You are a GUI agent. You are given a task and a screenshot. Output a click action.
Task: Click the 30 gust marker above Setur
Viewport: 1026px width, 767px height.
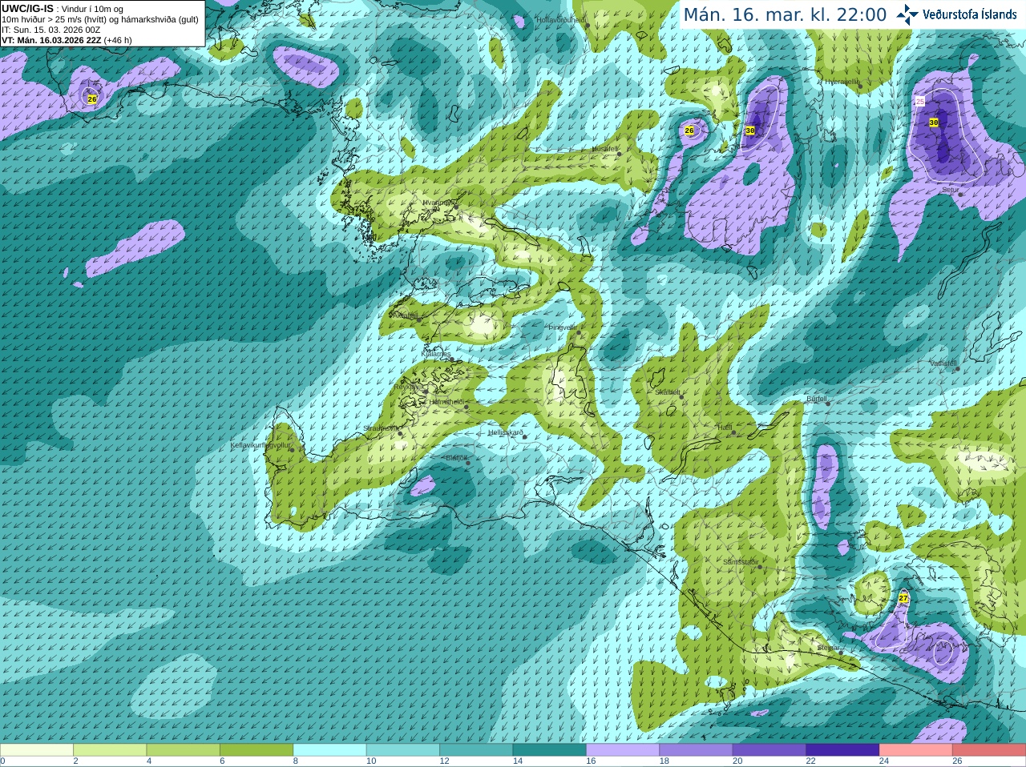coord(934,122)
